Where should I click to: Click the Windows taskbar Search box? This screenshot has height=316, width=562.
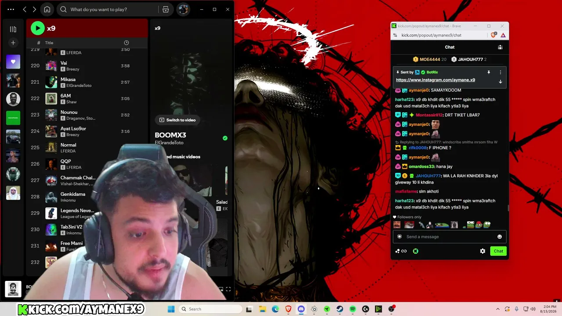[210, 309]
